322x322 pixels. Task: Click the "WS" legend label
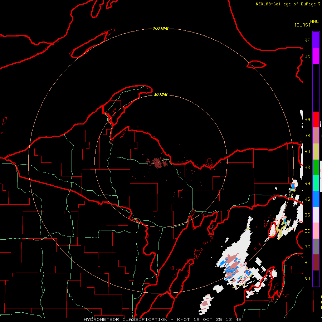click(307, 199)
